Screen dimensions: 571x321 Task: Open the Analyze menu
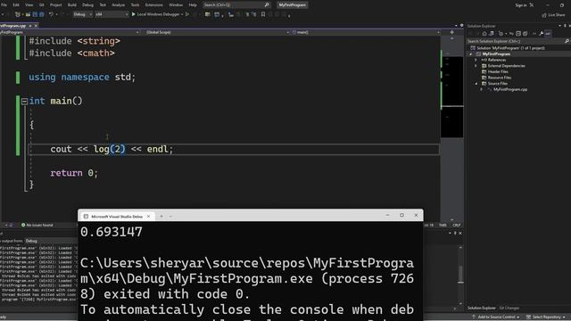point(118,5)
